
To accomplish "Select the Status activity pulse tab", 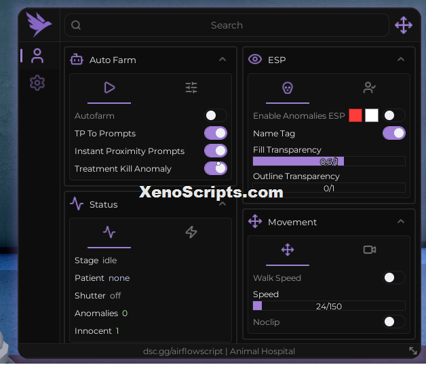I will [109, 232].
